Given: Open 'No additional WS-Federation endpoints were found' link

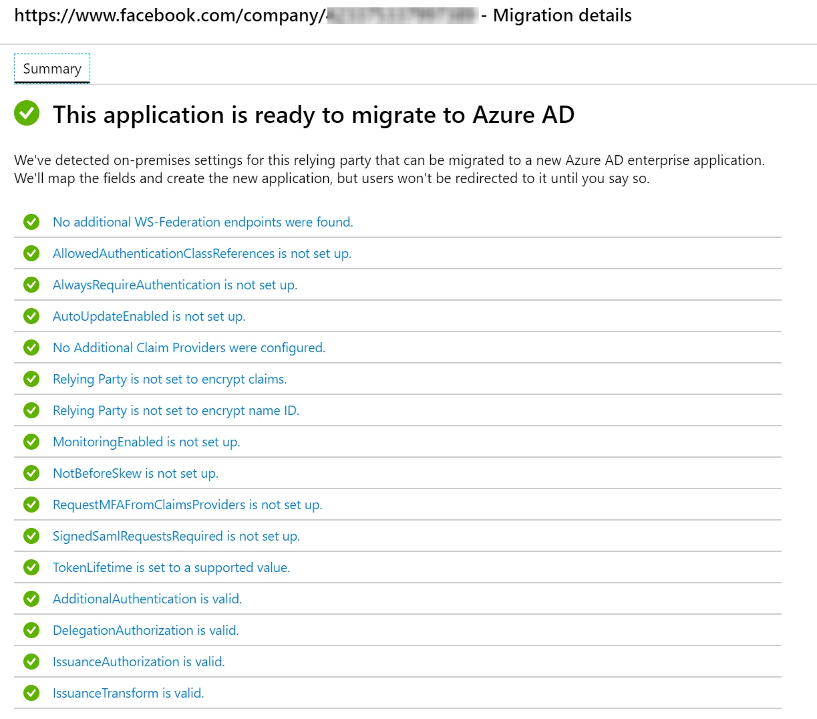Looking at the screenshot, I should coord(202,222).
